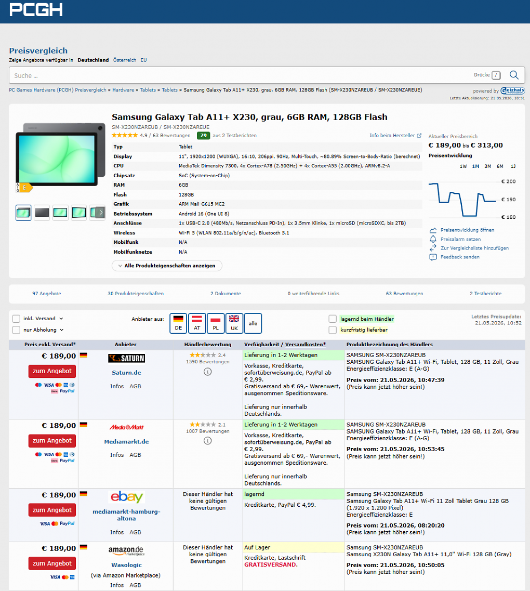Open Mediamarkt.de Infos link

click(x=117, y=455)
